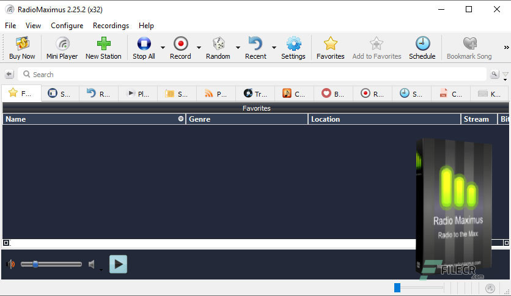Switch to the red record R... tab
Viewport: 511px width, 296px height.
(x=372, y=94)
